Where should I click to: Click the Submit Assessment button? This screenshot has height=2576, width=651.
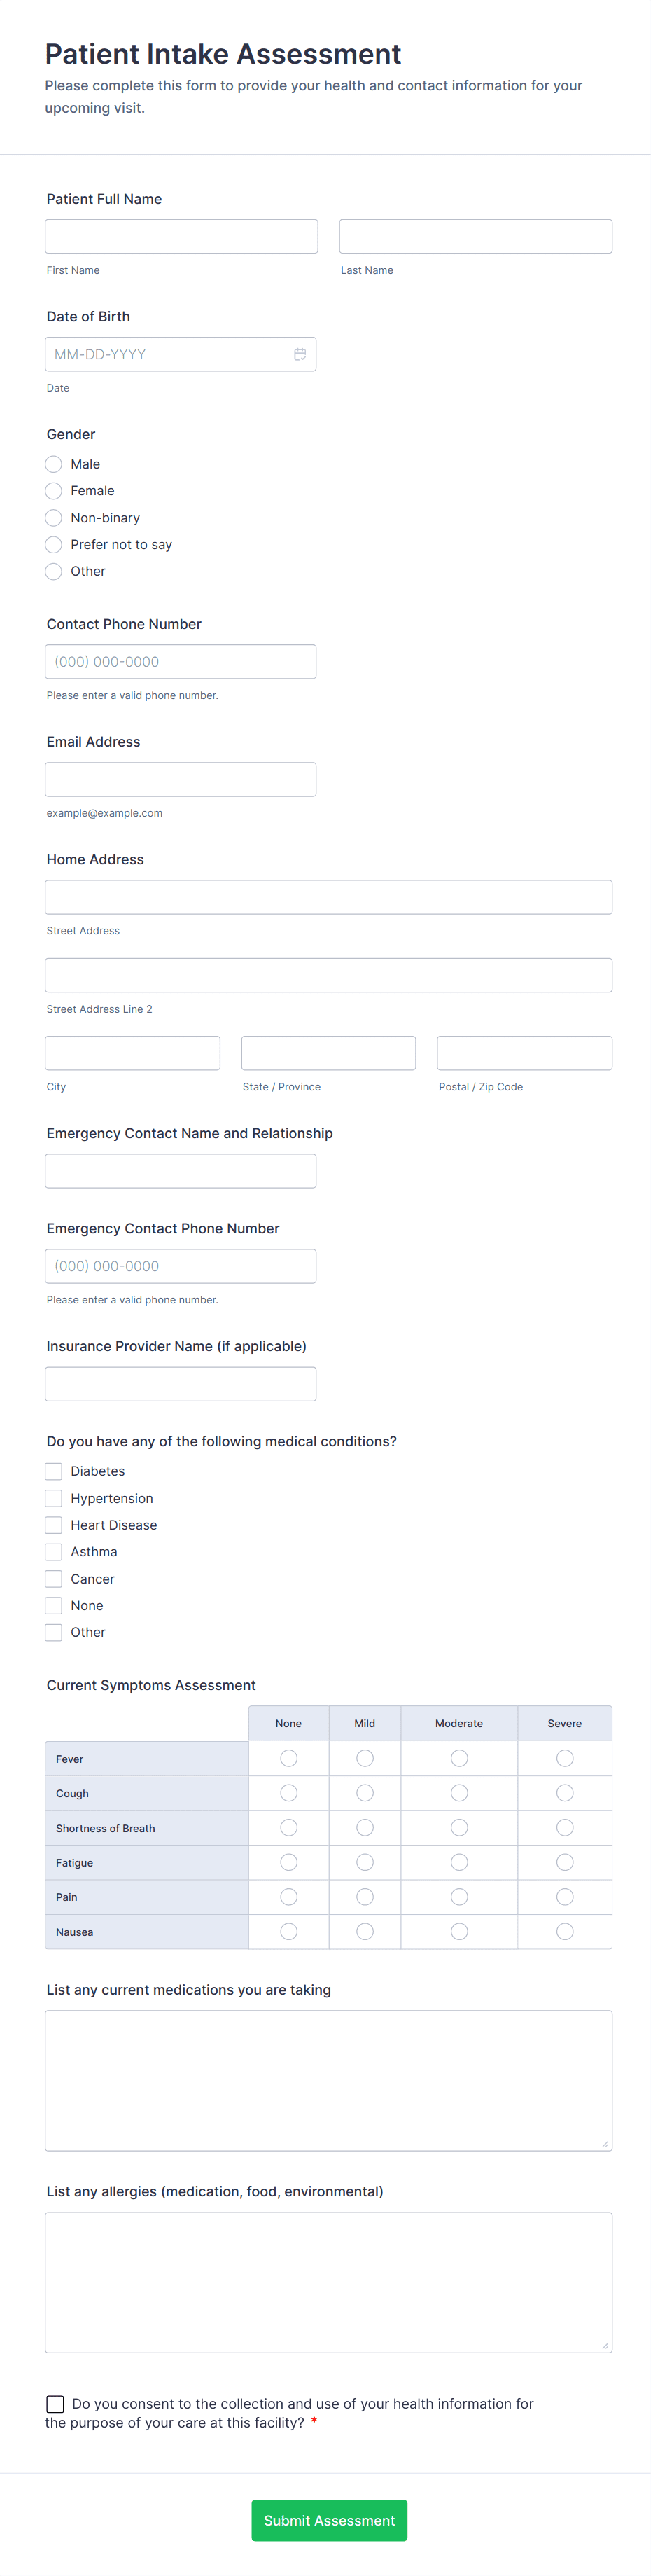click(x=329, y=2520)
